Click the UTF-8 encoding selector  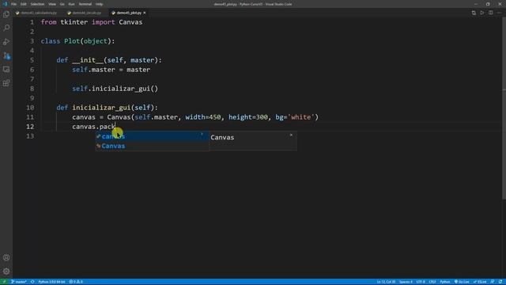click(421, 282)
